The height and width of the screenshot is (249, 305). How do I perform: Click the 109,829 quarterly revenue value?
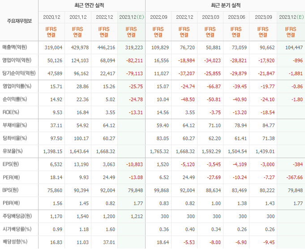tap(160, 47)
